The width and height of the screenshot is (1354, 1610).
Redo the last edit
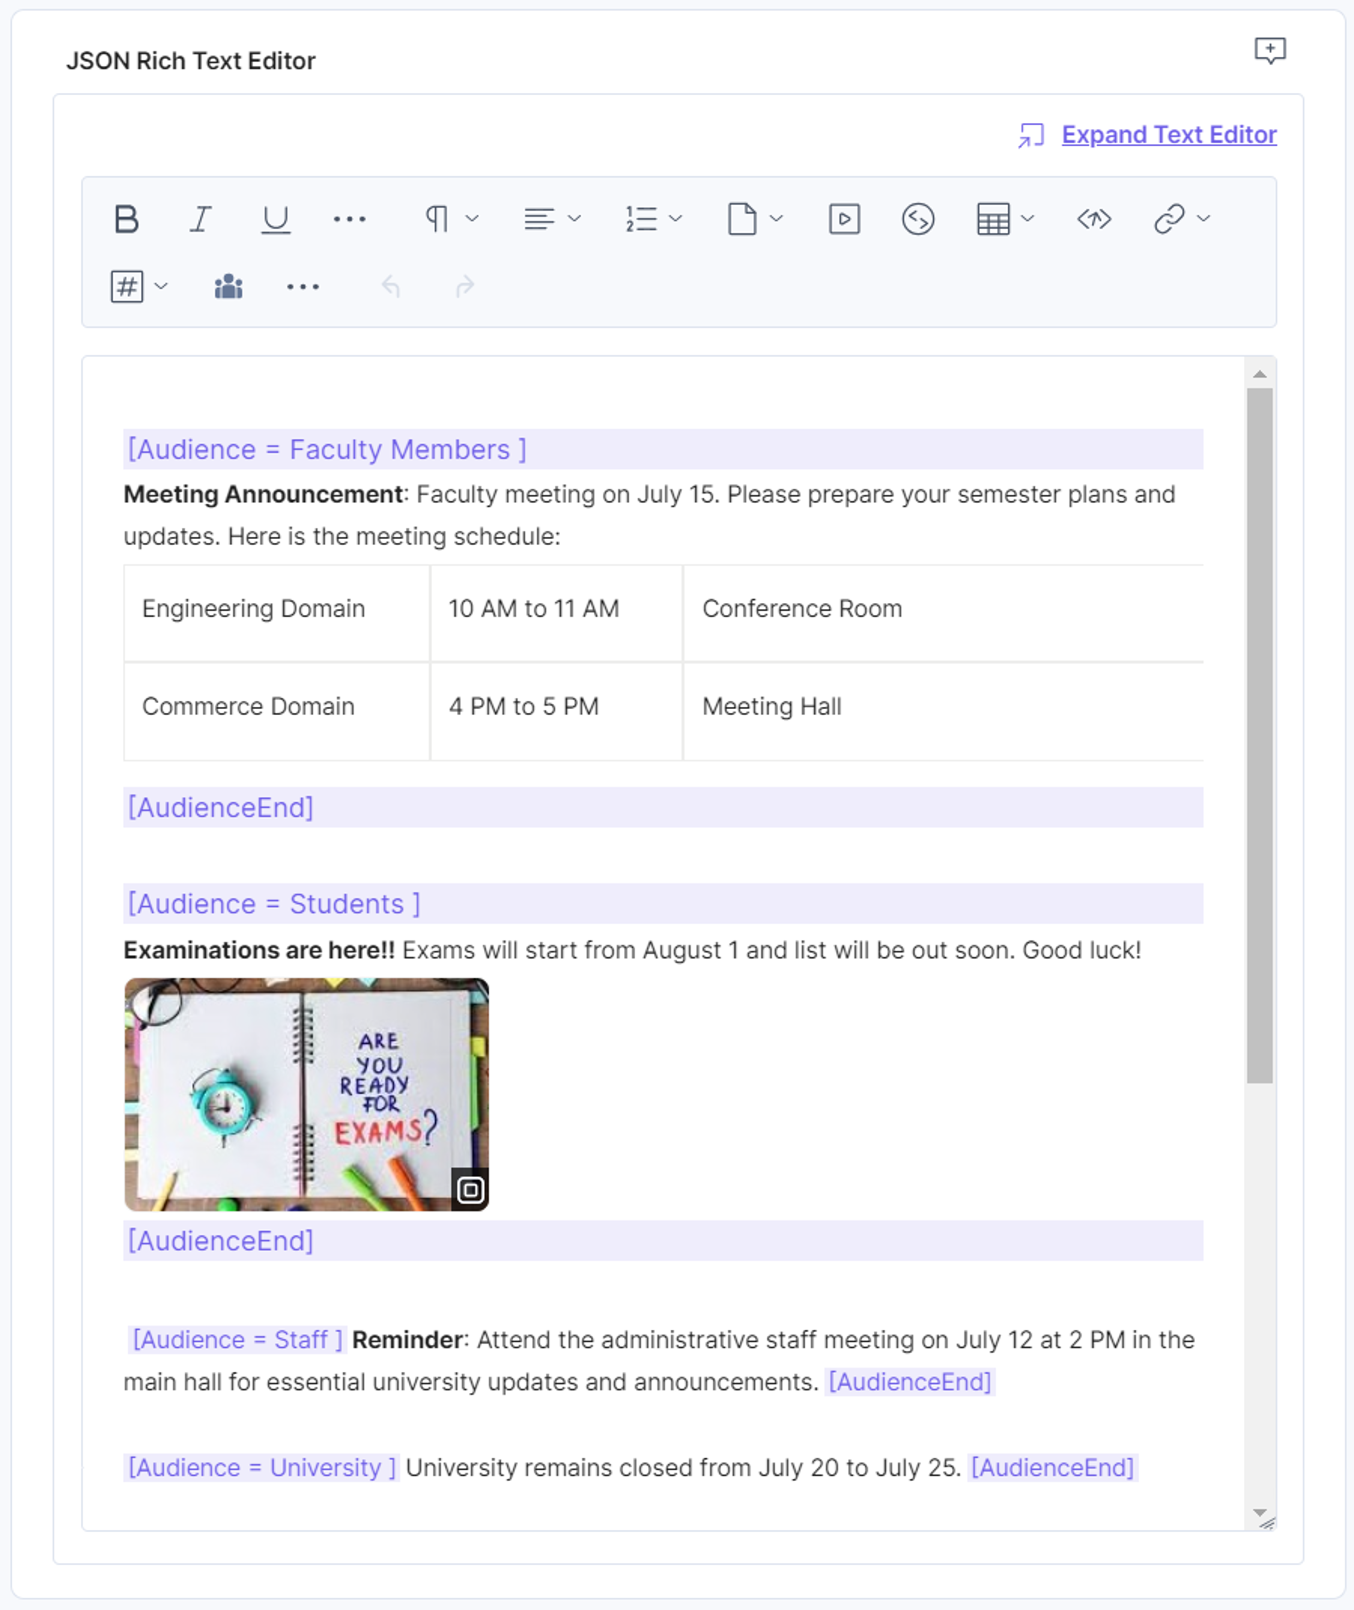click(x=465, y=286)
